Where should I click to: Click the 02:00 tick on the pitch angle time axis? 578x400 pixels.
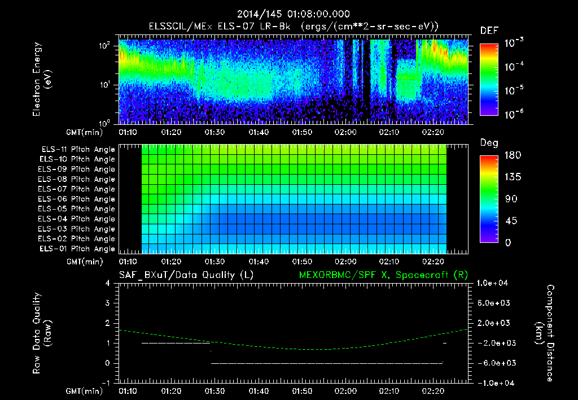pyautogui.click(x=345, y=262)
